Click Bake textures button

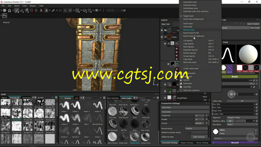coord(199,137)
